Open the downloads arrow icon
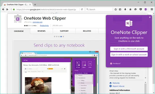Screen dimensions: 155x94 [x=125, y=9]
